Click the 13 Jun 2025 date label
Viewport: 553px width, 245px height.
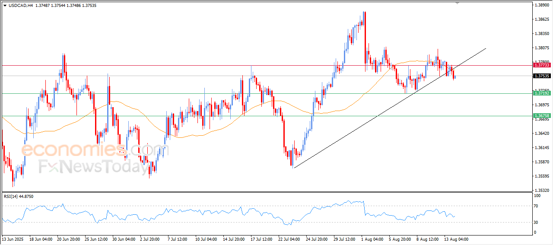click(x=13, y=239)
